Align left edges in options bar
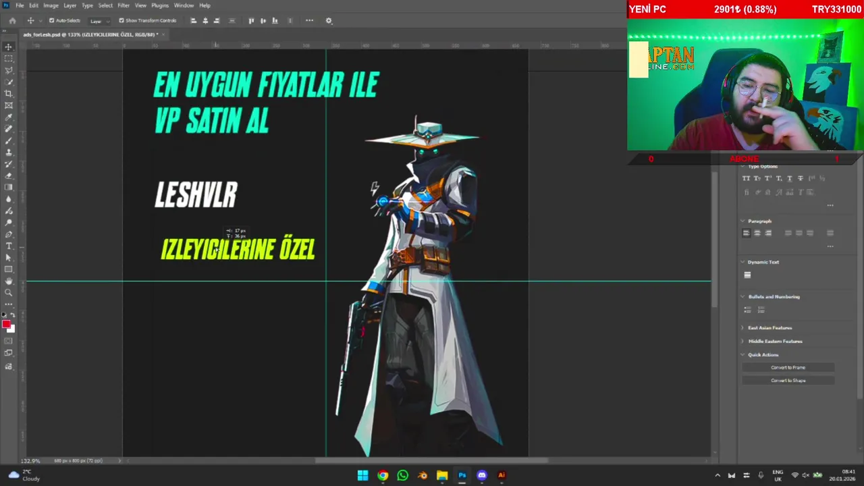 click(x=193, y=20)
